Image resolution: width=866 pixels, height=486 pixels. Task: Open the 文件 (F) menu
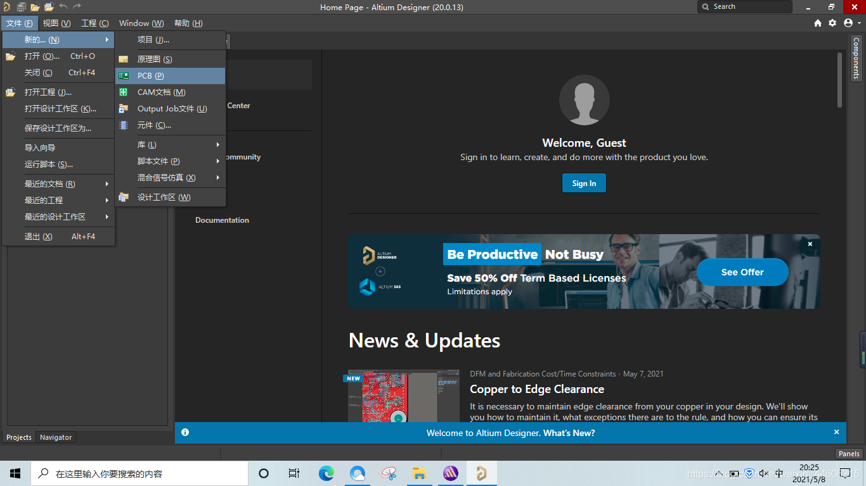[x=19, y=23]
